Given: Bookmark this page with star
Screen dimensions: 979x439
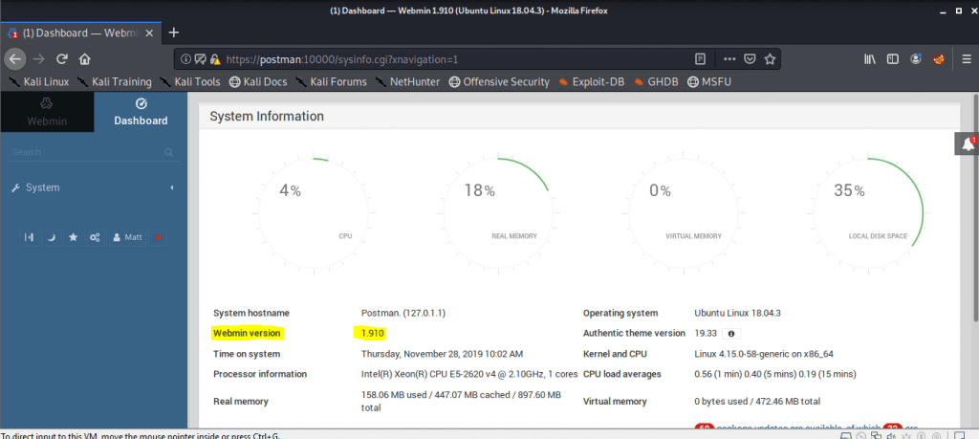Looking at the screenshot, I should click(x=770, y=59).
